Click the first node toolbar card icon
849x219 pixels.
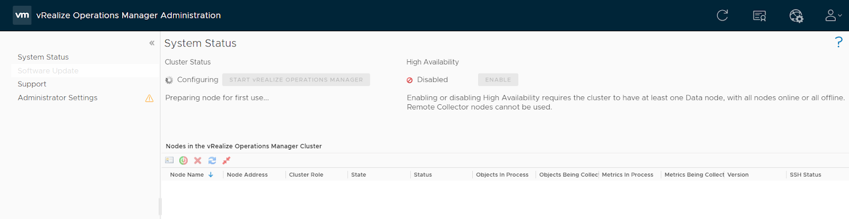[169, 160]
